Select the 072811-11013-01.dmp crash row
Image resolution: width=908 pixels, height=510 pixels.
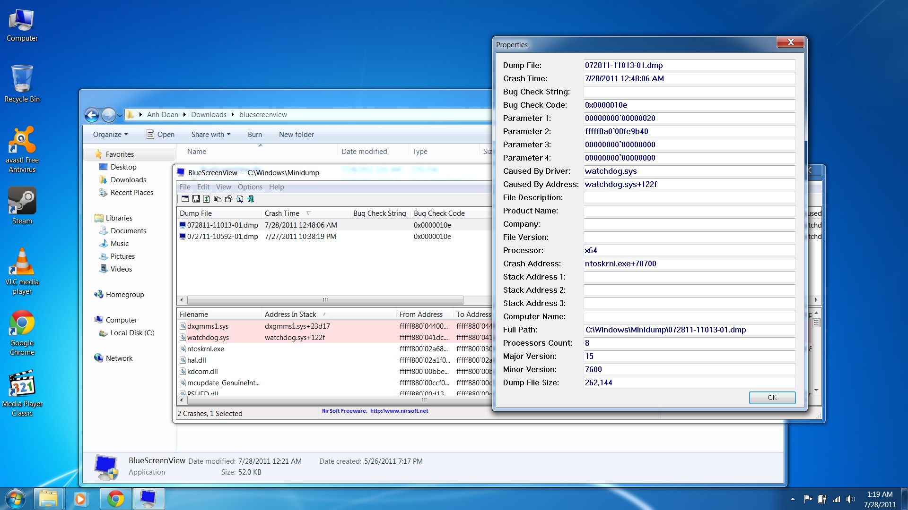[x=334, y=225]
